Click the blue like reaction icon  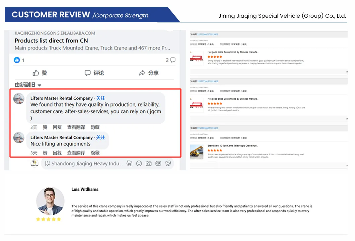click(x=17, y=60)
